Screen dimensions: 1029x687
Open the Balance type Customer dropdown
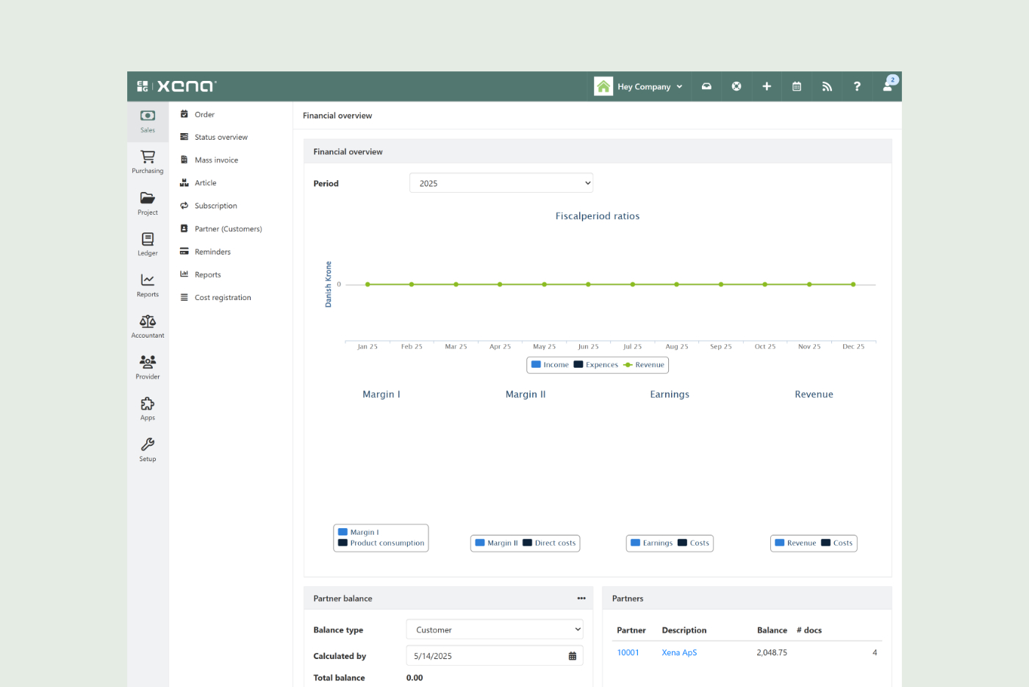(495, 630)
